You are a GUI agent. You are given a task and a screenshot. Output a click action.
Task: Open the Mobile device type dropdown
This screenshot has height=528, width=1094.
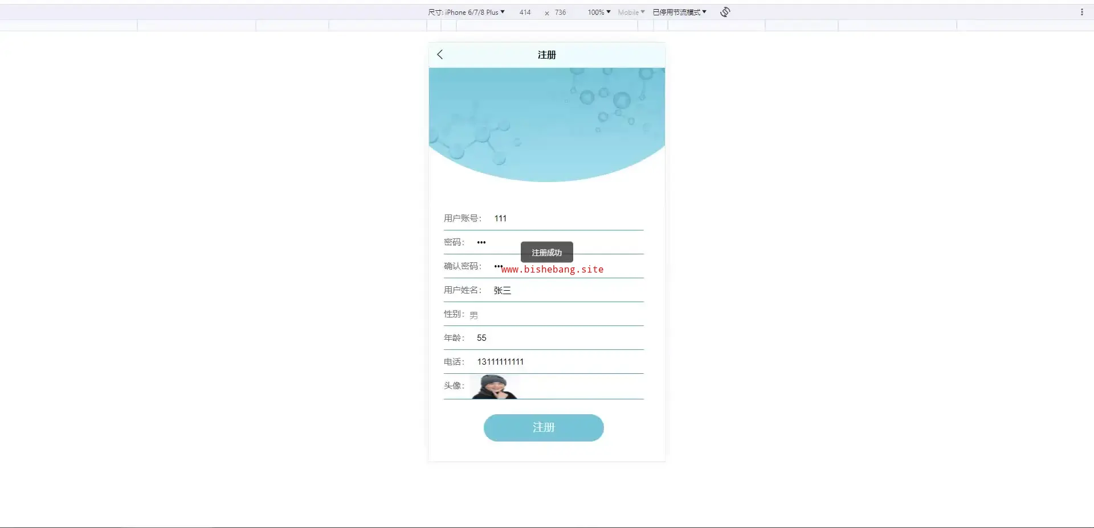pyautogui.click(x=631, y=12)
